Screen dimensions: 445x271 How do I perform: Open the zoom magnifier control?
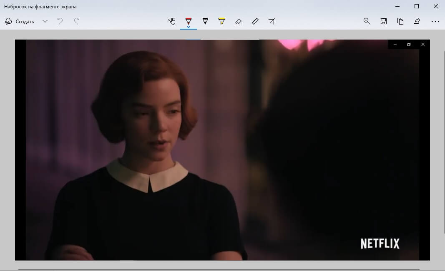(x=367, y=21)
